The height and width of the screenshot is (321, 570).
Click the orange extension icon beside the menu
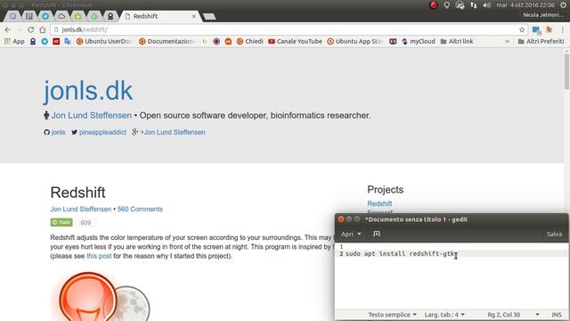click(x=549, y=29)
